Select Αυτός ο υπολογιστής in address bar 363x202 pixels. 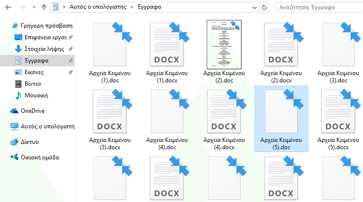[x=98, y=7]
